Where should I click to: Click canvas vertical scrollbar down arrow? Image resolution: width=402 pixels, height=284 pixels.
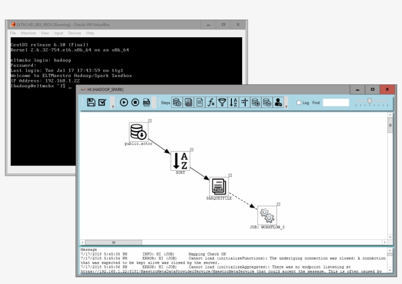pos(390,237)
